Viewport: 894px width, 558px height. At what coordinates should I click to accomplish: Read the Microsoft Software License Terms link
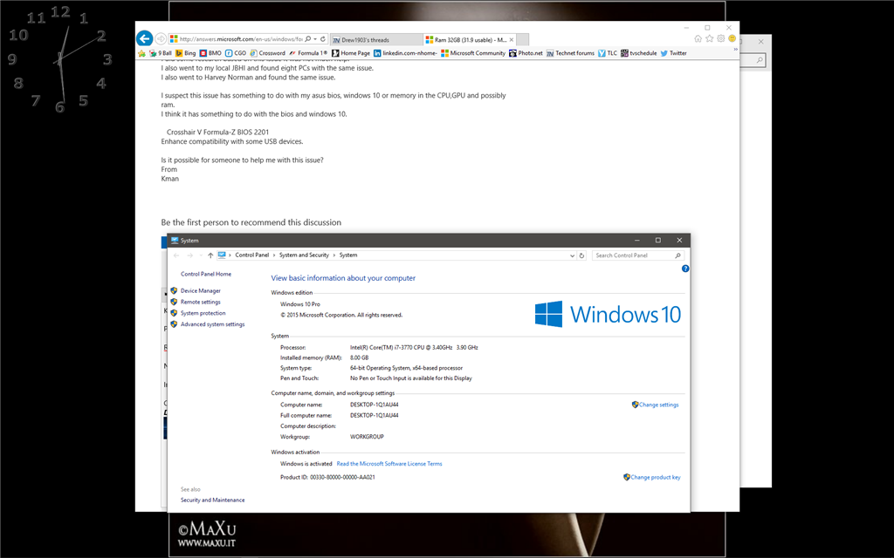389,464
